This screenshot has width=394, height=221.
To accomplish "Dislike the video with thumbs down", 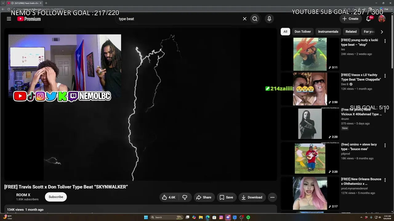I will click(185, 197).
